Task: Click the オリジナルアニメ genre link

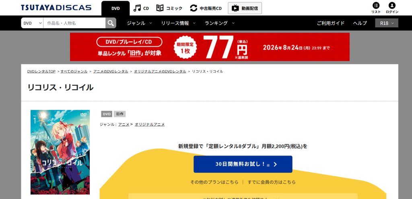Action: point(150,125)
